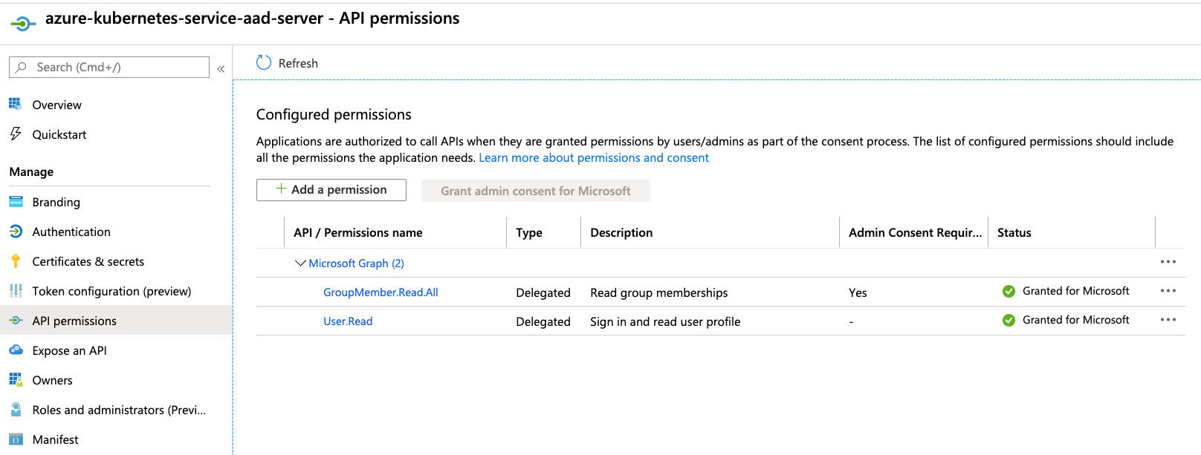1201x455 pixels.
Task: Click the Quickstart lightning icon
Action: click(16, 134)
